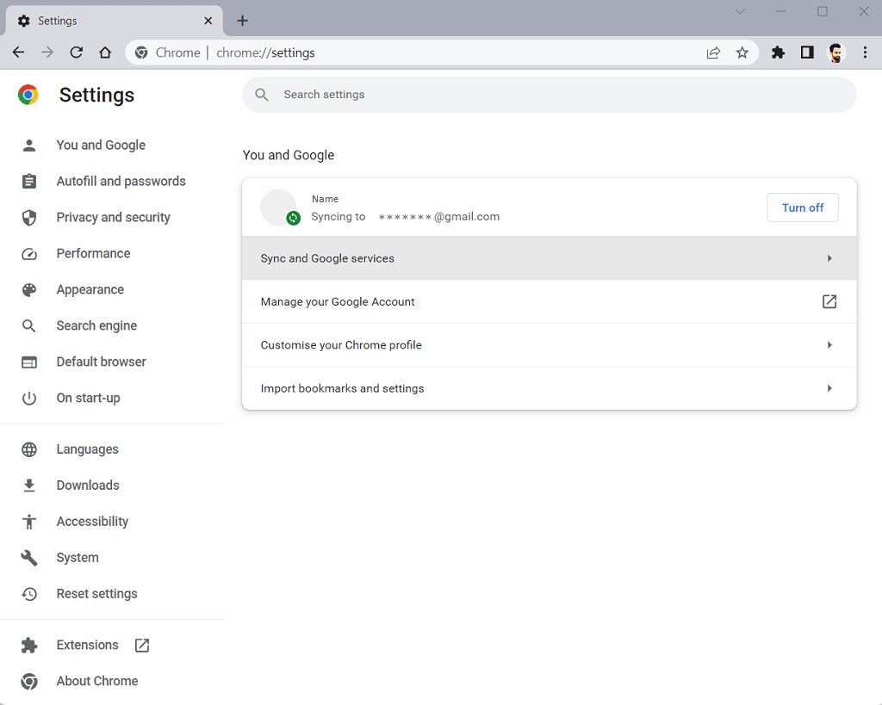The image size is (882, 705).
Task: Open Reset settings section
Action: (96, 594)
